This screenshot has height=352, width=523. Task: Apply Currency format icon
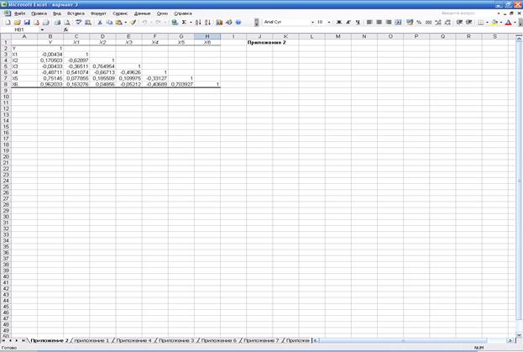point(410,22)
